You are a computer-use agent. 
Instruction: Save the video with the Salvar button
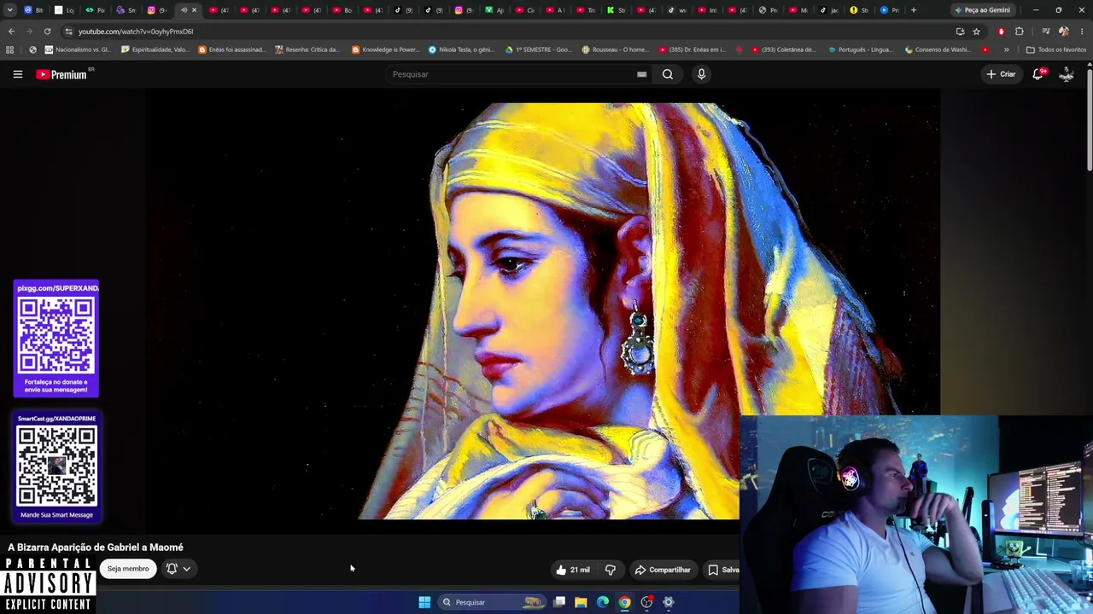coord(722,570)
